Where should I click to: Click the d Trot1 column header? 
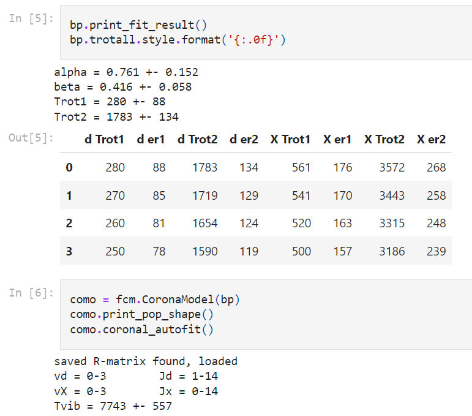coord(104,140)
